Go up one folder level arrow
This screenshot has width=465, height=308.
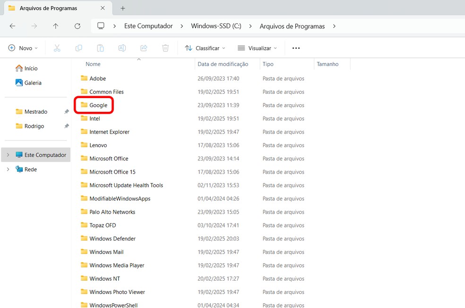click(x=55, y=26)
